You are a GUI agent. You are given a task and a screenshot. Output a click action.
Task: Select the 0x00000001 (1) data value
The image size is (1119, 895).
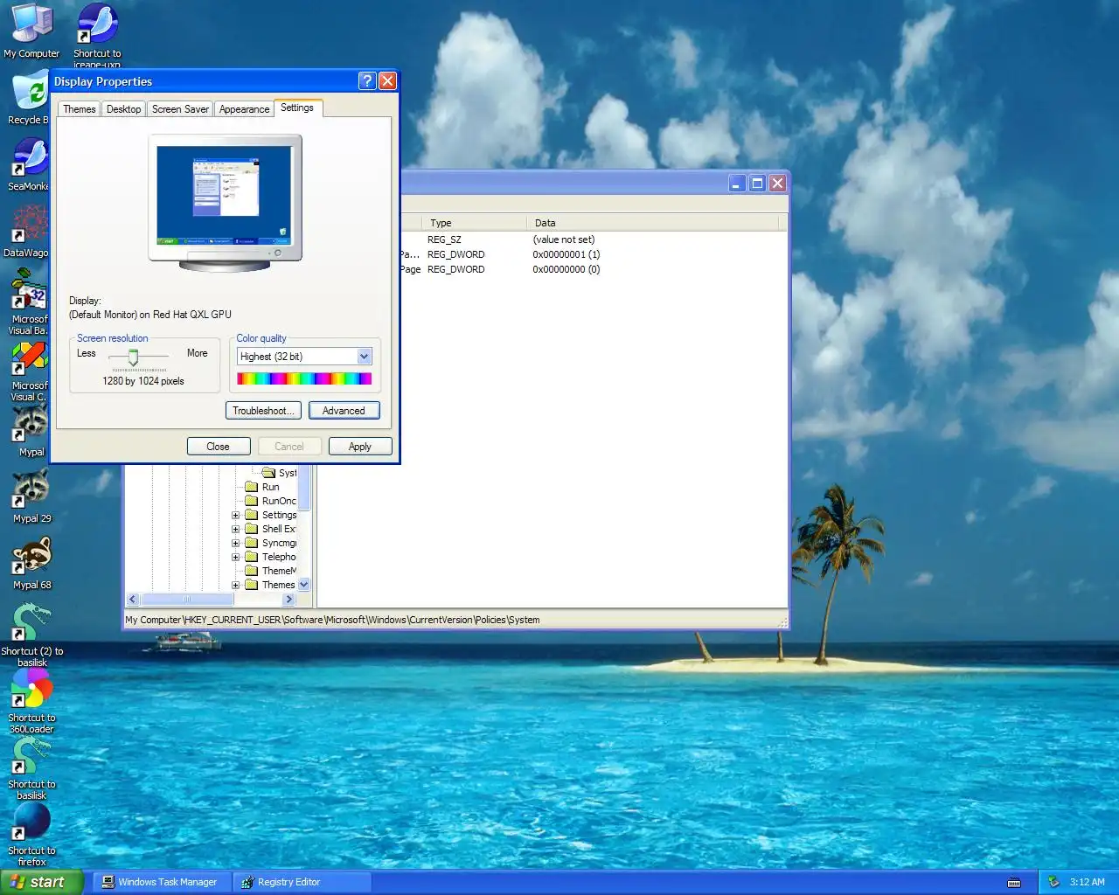[x=566, y=254]
